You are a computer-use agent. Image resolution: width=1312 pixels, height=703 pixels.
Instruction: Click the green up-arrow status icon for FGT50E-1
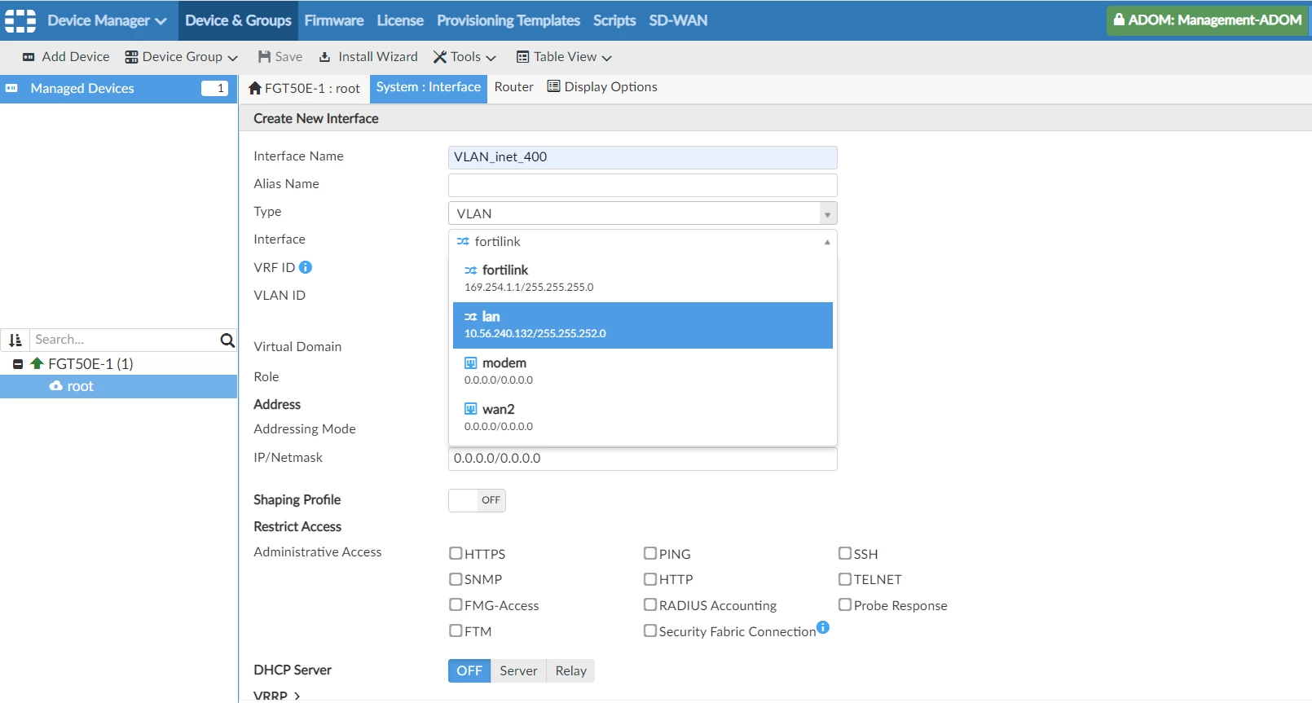(x=37, y=363)
